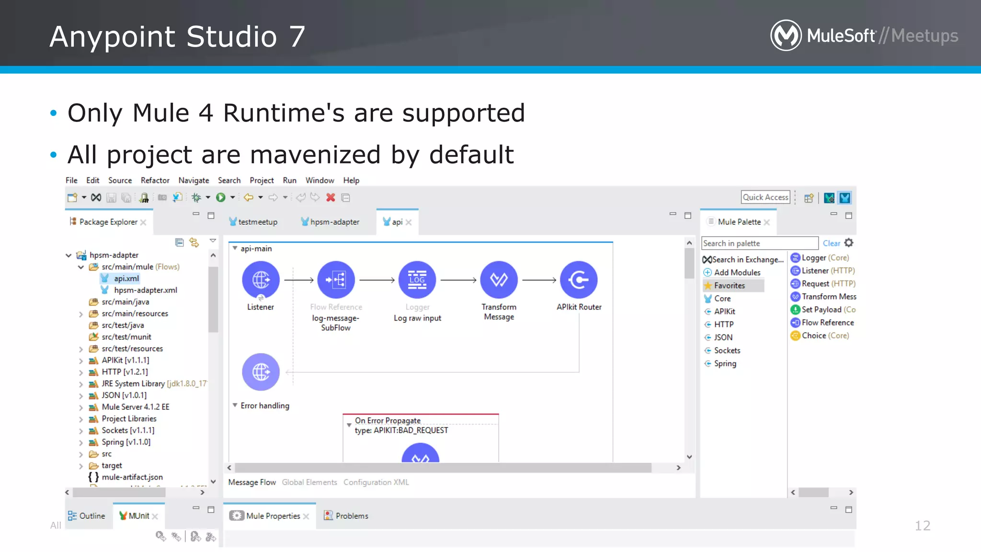Image resolution: width=981 pixels, height=552 pixels.
Task: Select Flow Reference in Mule Palette
Action: point(822,322)
